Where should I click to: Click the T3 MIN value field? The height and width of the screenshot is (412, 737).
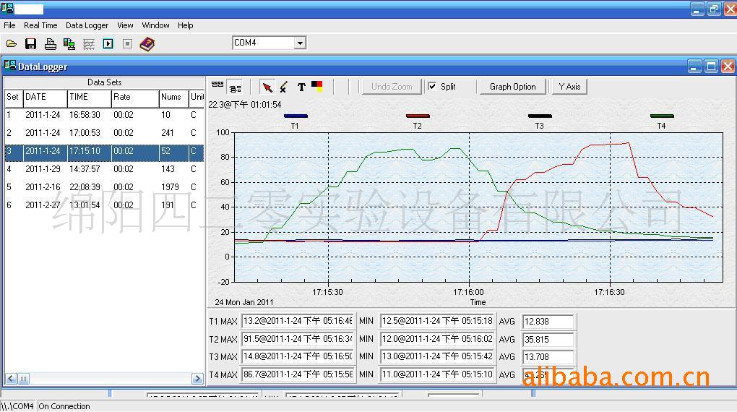tap(437, 357)
